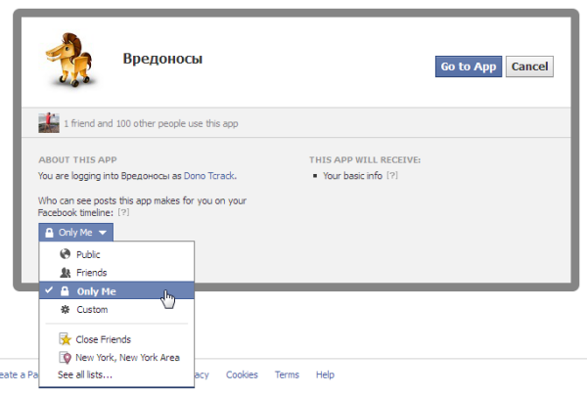Image resolution: width=587 pixels, height=396 pixels.
Task: Click the Go to App button
Action: click(x=468, y=66)
